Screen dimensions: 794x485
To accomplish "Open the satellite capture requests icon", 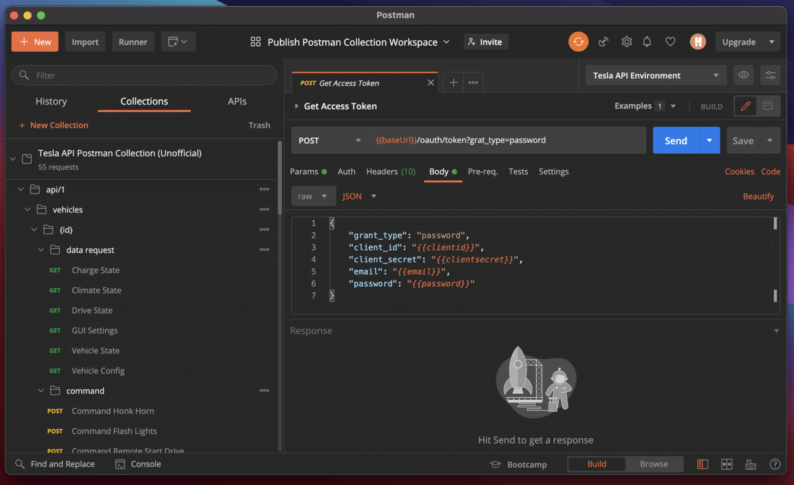I will tap(603, 42).
